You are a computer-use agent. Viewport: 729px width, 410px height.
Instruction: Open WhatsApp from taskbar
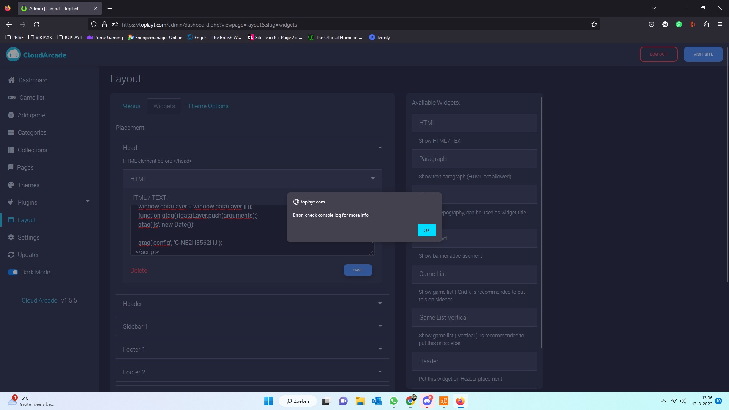[394, 401]
